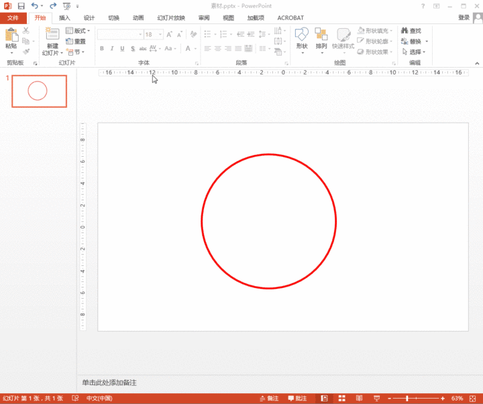Click the Find (查找) binoculars button
The image size is (483, 404).
[x=411, y=30]
